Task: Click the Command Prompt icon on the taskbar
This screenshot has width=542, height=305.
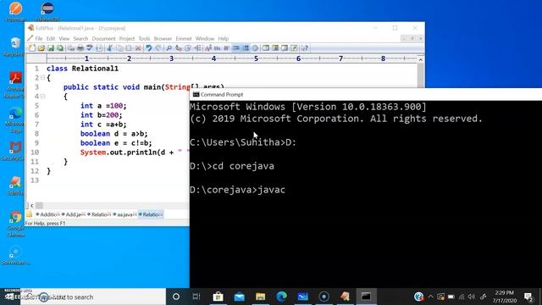Action: (x=367, y=297)
